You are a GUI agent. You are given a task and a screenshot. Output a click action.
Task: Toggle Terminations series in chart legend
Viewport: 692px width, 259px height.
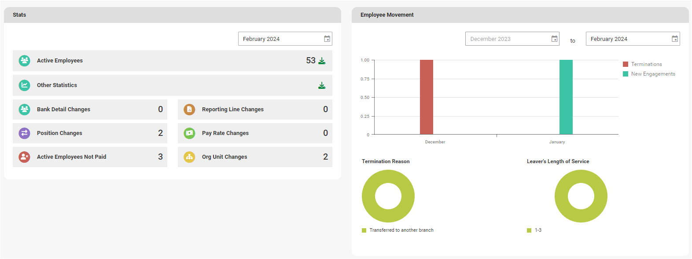646,64
